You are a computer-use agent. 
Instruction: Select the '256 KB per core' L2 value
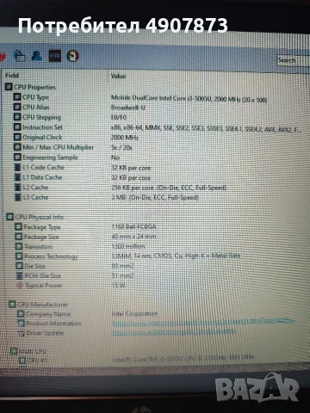pos(169,188)
